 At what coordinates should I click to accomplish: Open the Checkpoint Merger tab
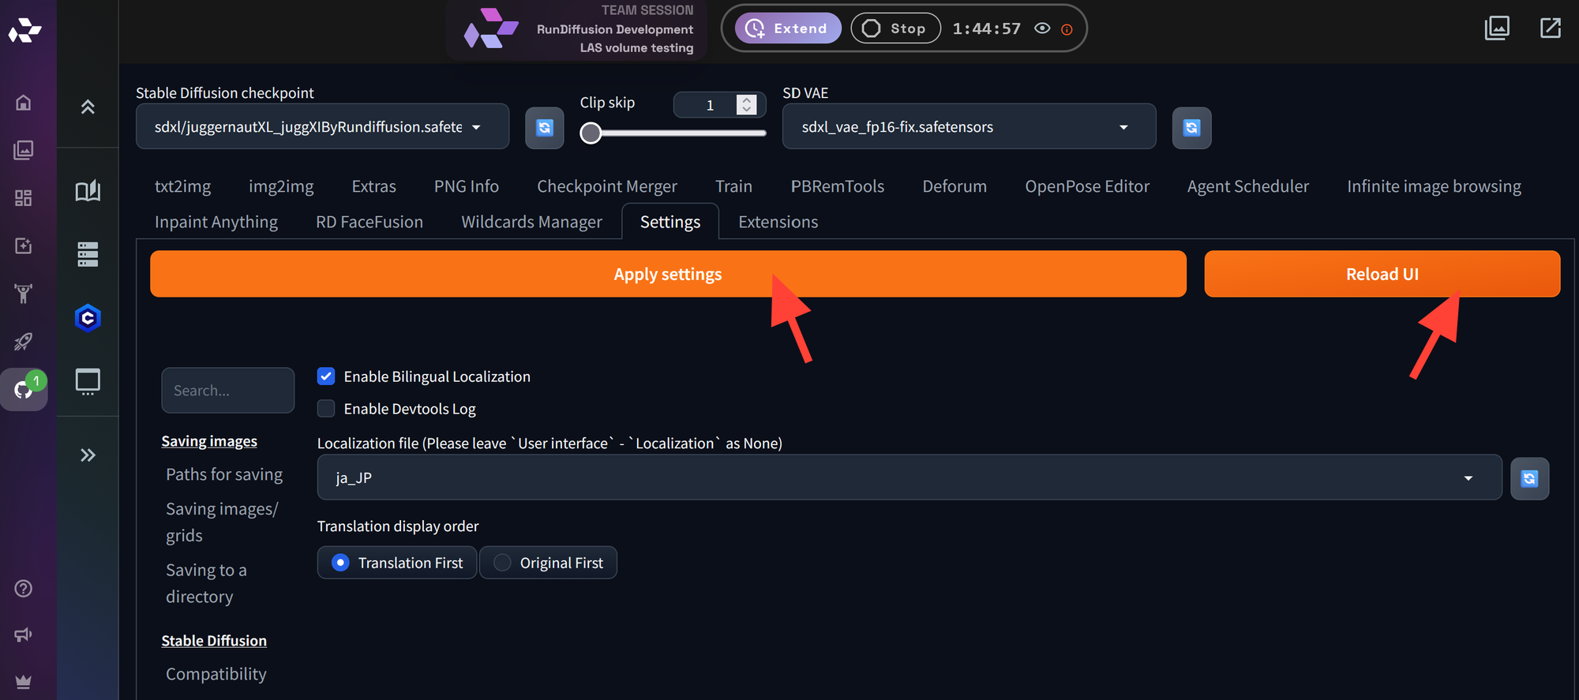pyautogui.click(x=607, y=186)
